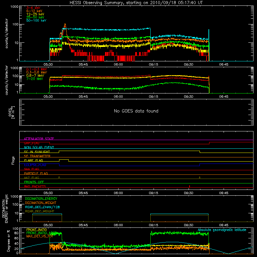Viewport: 257px width, 257px height.
Task: Click the 0.1-0.3 MeV legend label
Action: (37, 69)
